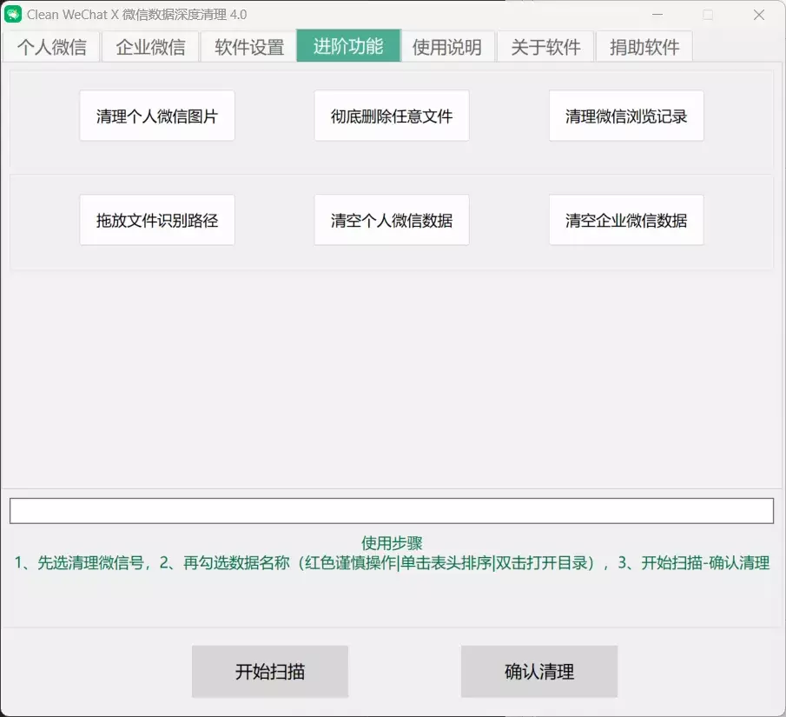The width and height of the screenshot is (786, 717).
Task: Click the instruction text starting with 1、先选清理微信号
Action: click(392, 563)
